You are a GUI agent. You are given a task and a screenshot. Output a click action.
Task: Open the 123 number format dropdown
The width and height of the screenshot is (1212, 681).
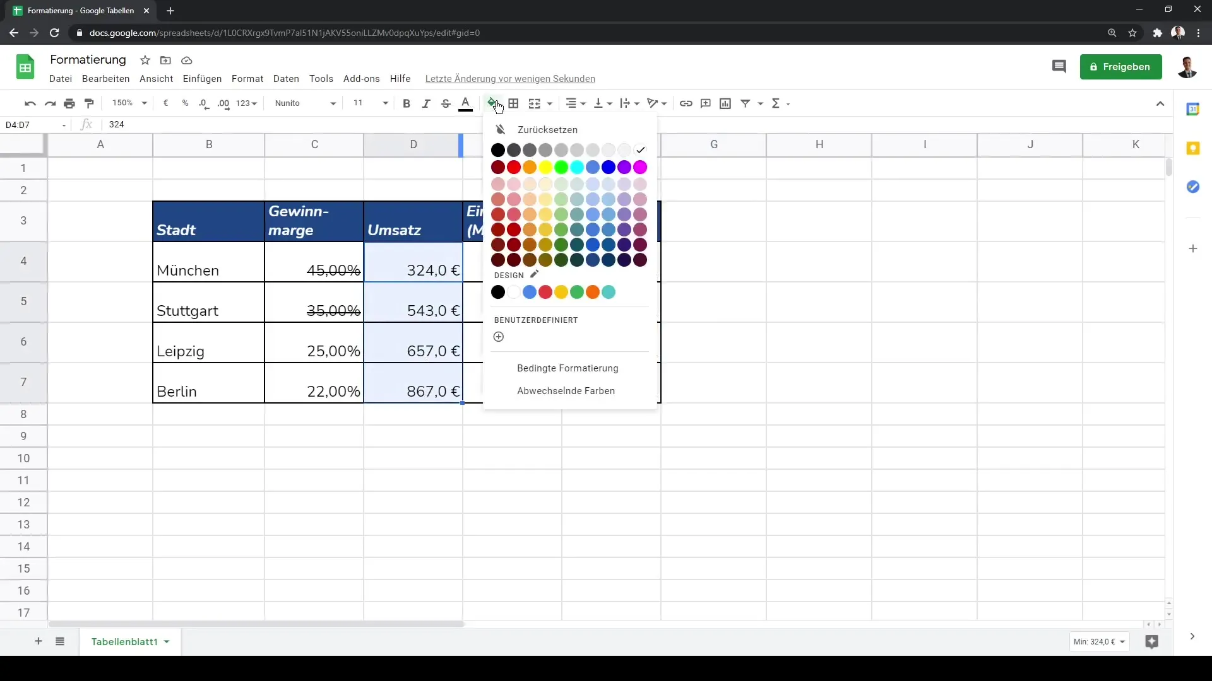247,103
